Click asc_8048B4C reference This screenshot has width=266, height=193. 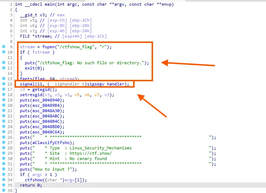tap(46, 121)
